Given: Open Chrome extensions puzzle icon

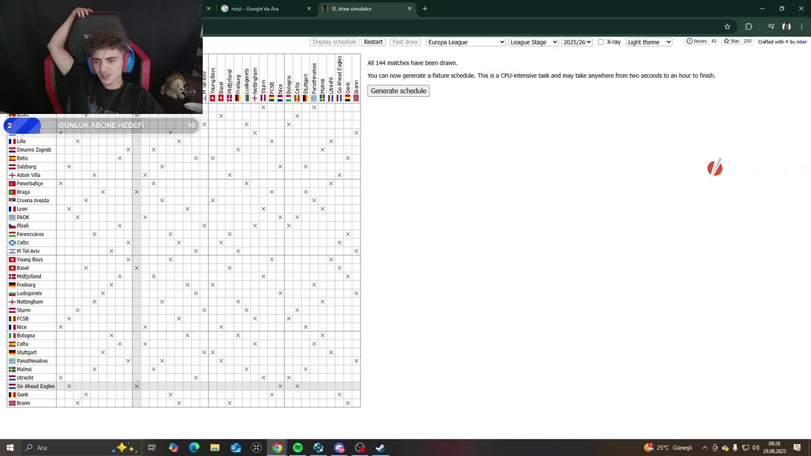Looking at the screenshot, I should coord(749,27).
